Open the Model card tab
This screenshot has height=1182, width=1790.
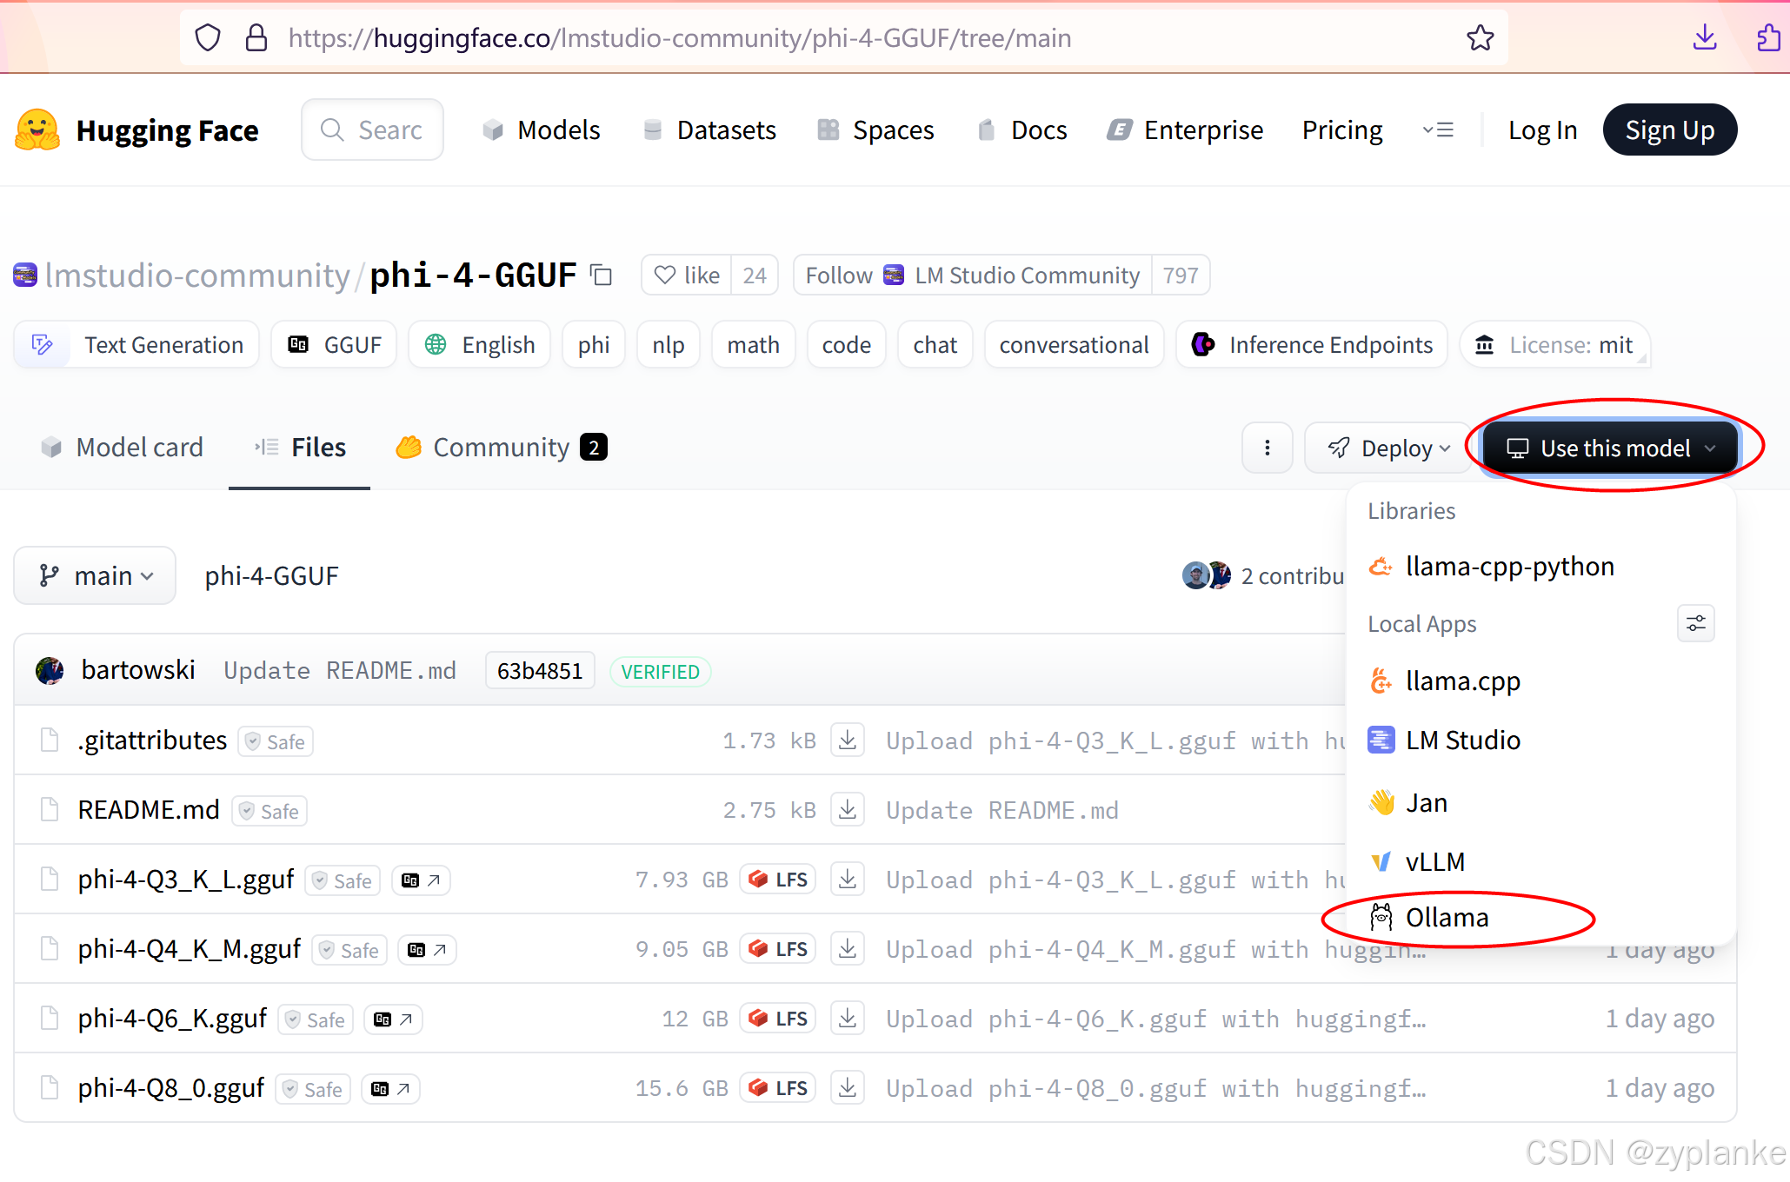tap(122, 448)
